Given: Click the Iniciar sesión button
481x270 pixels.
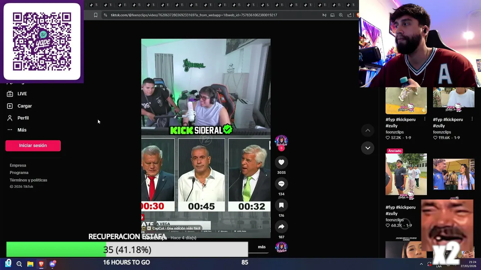Looking at the screenshot, I should tap(33, 145).
